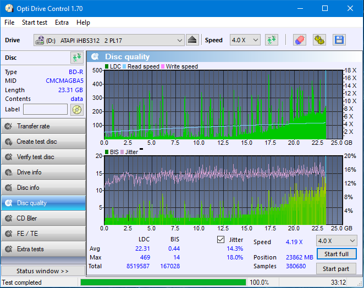Image resolution: width=364 pixels, height=288 pixels.
Task: Click the disc label icon next to Label
Action: [77, 110]
